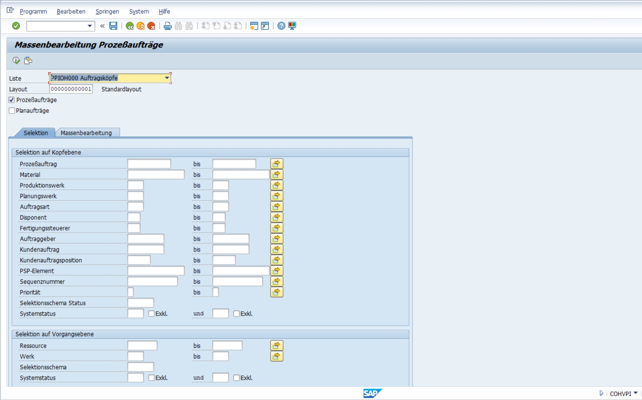Open multiple selection for Kundenauftrag

pos(276,249)
